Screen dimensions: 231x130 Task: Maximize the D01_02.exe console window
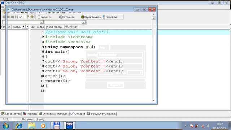point(144,9)
